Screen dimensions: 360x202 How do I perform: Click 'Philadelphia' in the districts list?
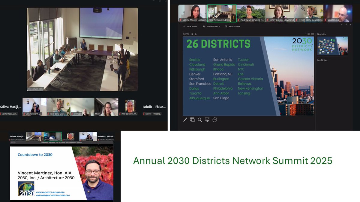(x=223, y=89)
